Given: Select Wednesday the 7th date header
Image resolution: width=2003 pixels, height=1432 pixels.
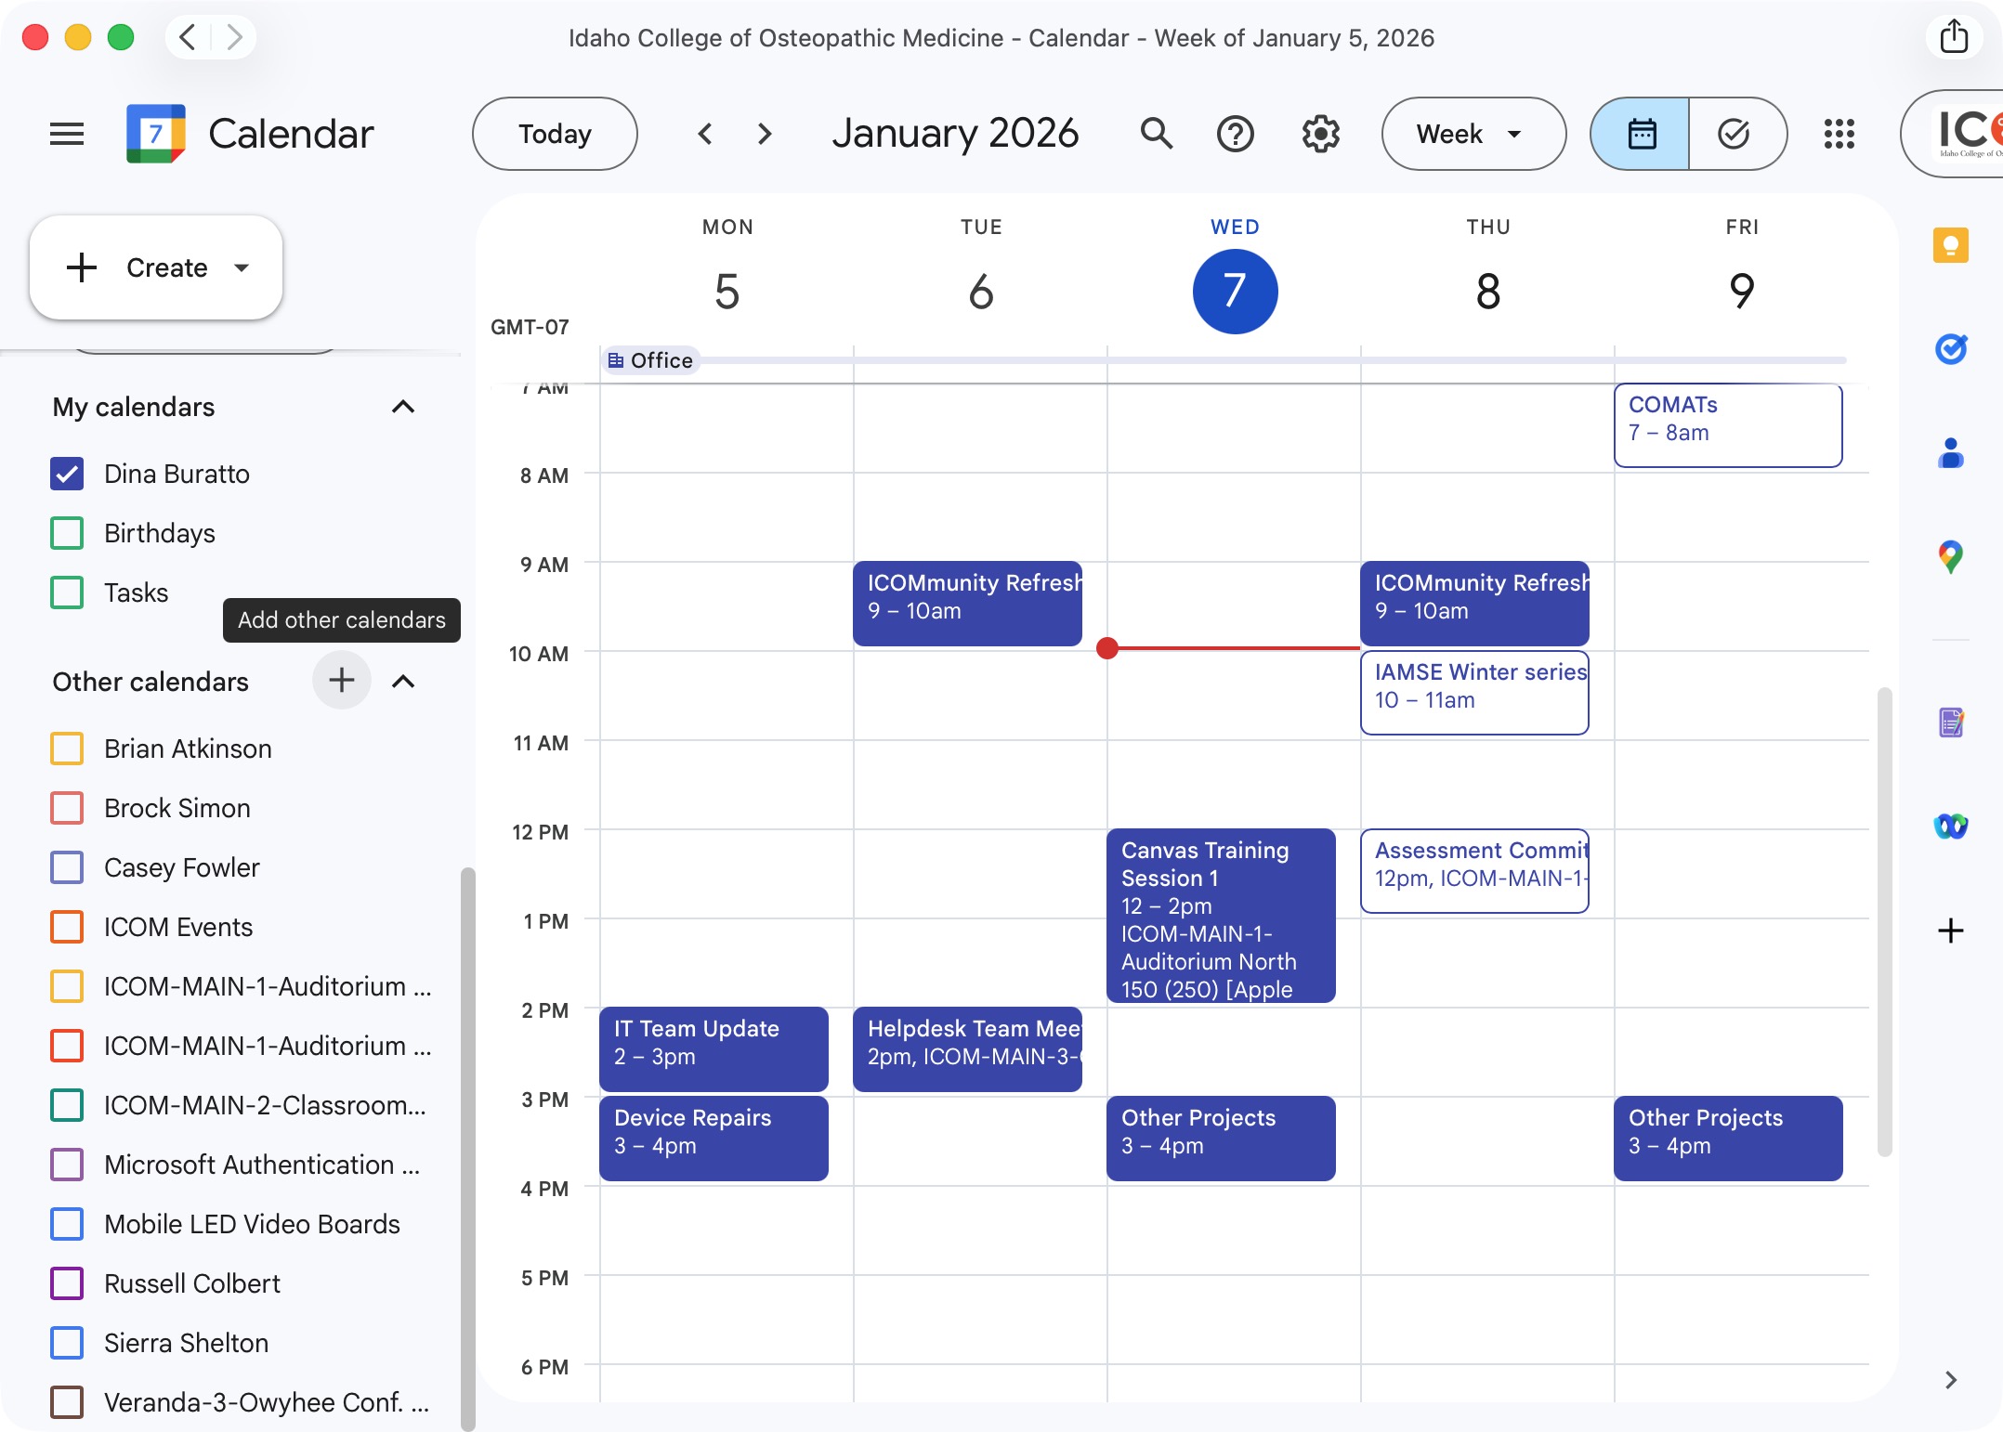Looking at the screenshot, I should [x=1235, y=291].
